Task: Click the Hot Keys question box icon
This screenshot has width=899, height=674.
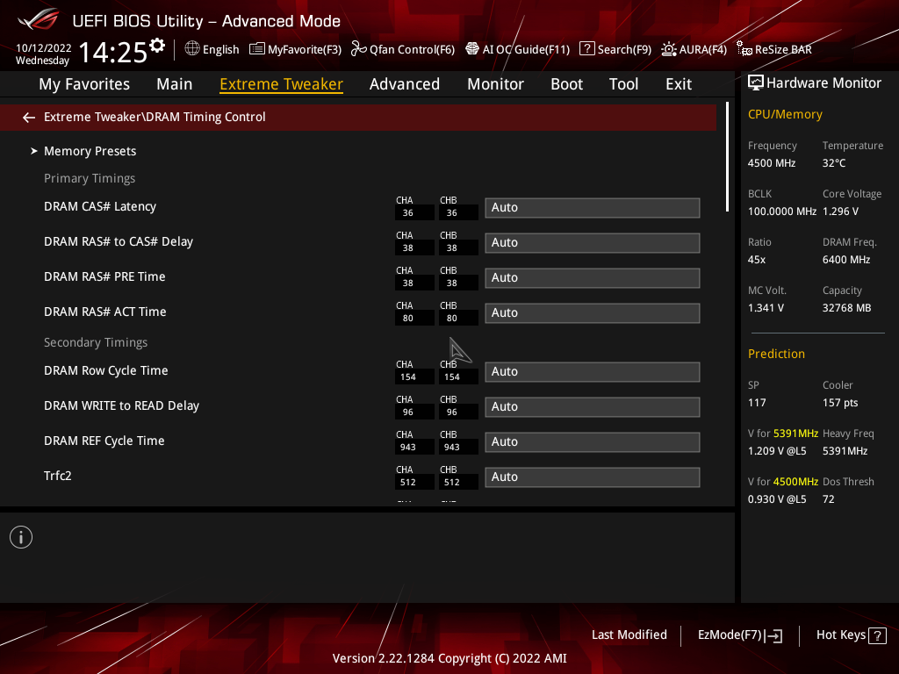Action: pyautogui.click(x=877, y=635)
